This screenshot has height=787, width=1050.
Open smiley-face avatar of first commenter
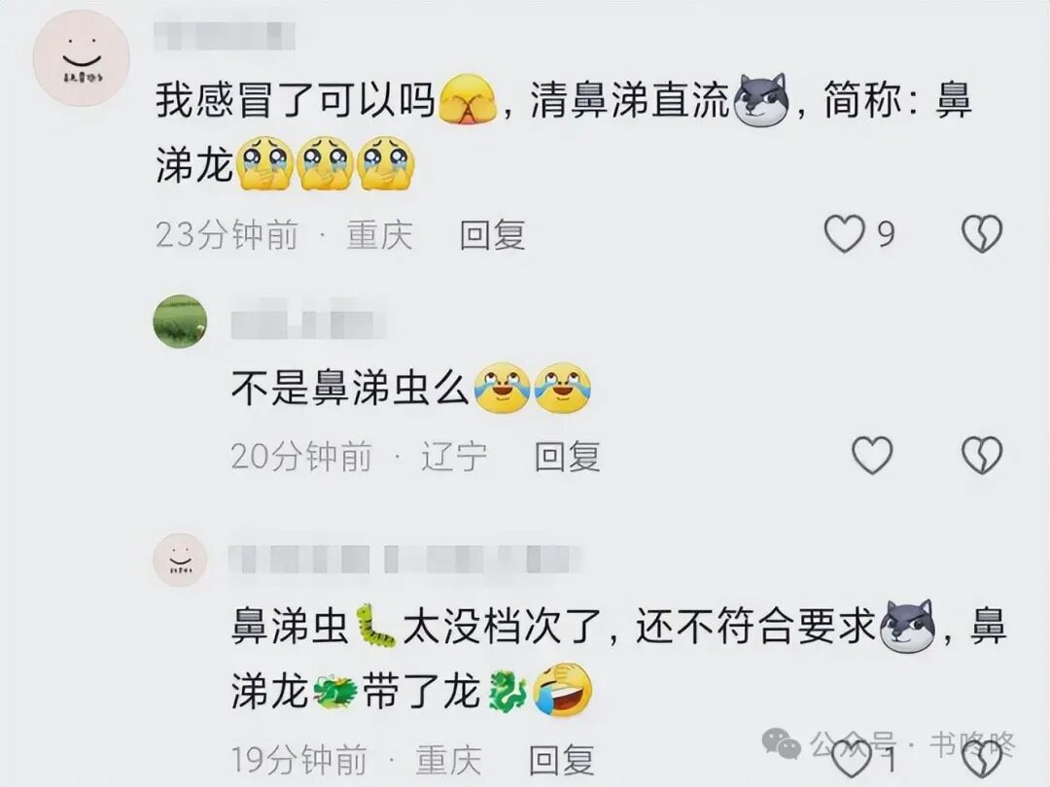click(82, 57)
